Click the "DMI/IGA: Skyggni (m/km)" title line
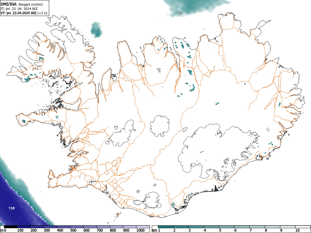311x233 pixels. 22,4
